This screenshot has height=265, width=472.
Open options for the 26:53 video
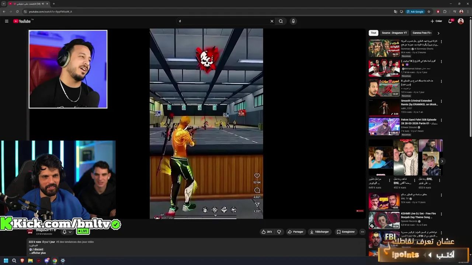[441, 42]
